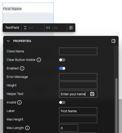This screenshot has width=122, height=133.
Task: Click the Label input showing First Name
Action: (78, 111)
